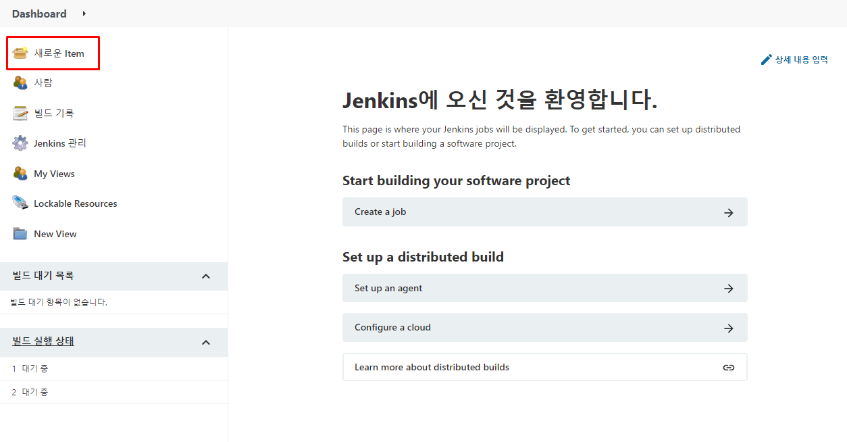Select New View in the sidebar
The height and width of the screenshot is (442, 847).
[55, 234]
